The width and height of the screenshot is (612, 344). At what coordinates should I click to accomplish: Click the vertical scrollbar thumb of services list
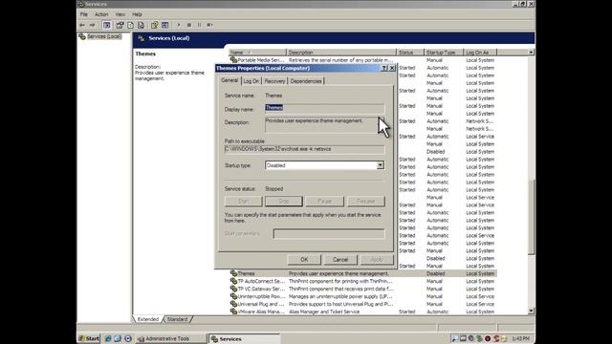[x=531, y=217]
